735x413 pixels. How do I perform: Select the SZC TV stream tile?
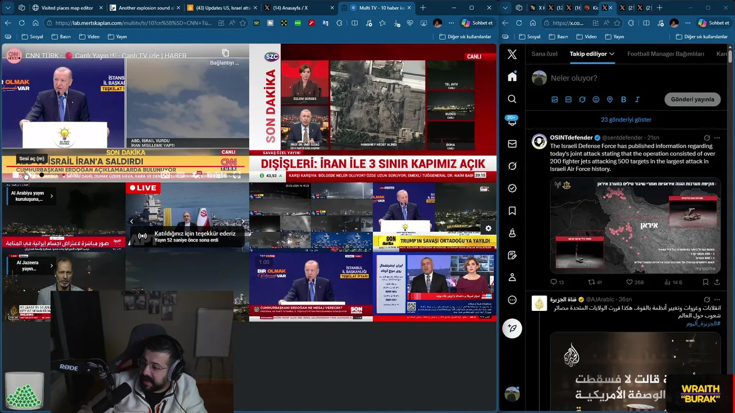(x=373, y=113)
